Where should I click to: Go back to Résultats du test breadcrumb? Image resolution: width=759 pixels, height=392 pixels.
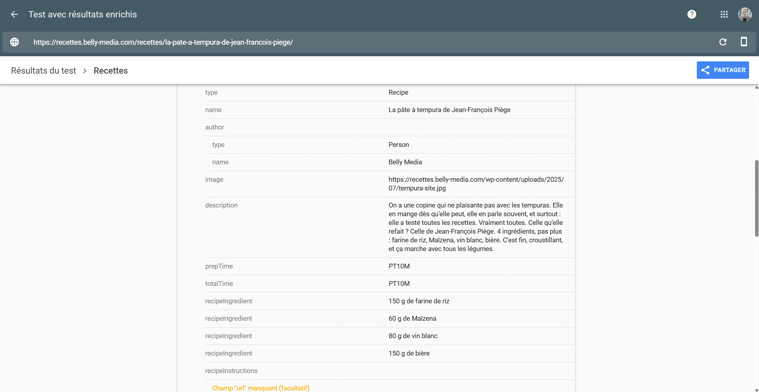pos(44,71)
